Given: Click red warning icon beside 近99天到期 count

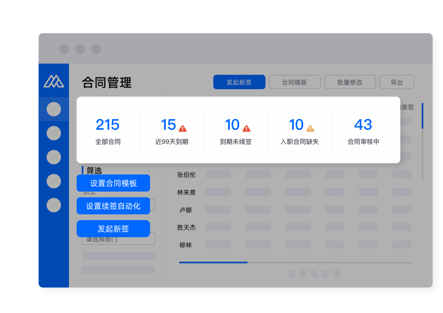Looking at the screenshot, I should pyautogui.click(x=183, y=128).
